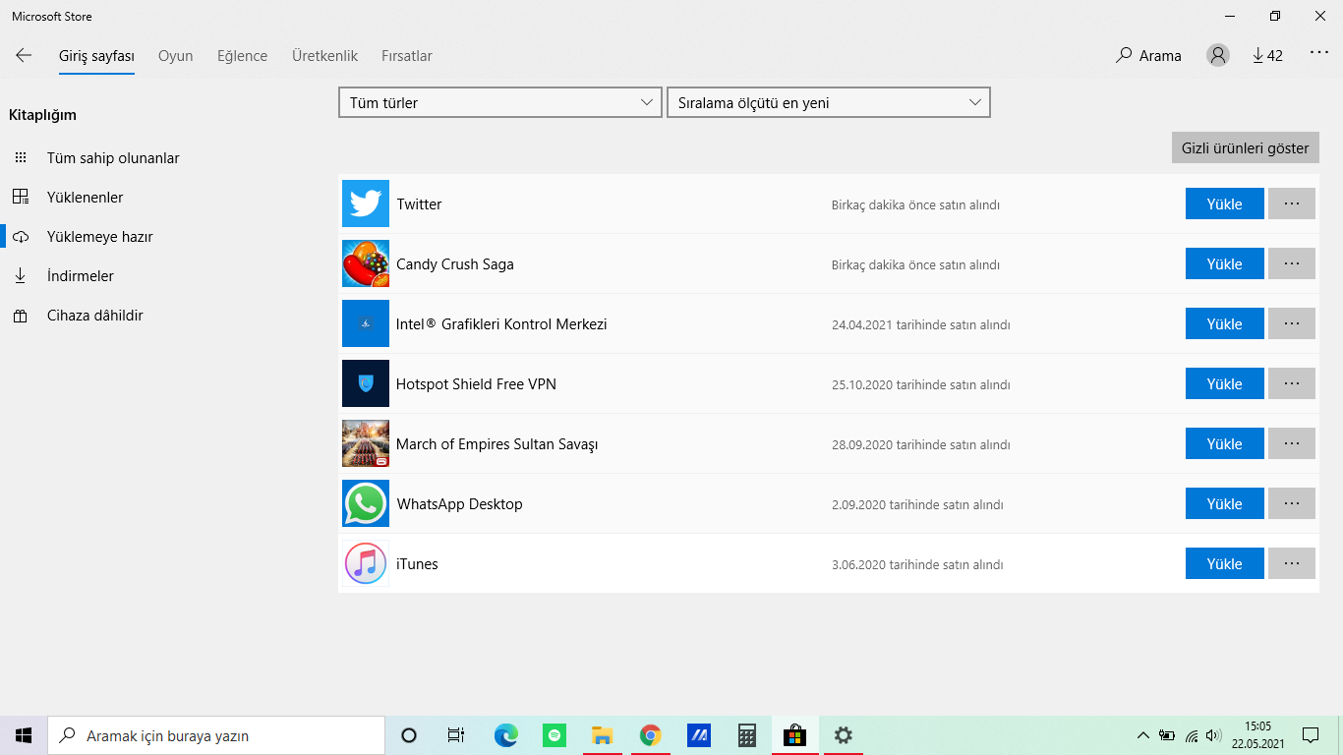The image size is (1343, 755).
Task: Open more options for Intel Grafikleri row
Action: [x=1292, y=323]
